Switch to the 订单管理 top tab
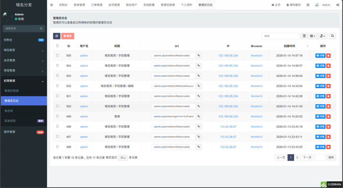 coord(97,5)
